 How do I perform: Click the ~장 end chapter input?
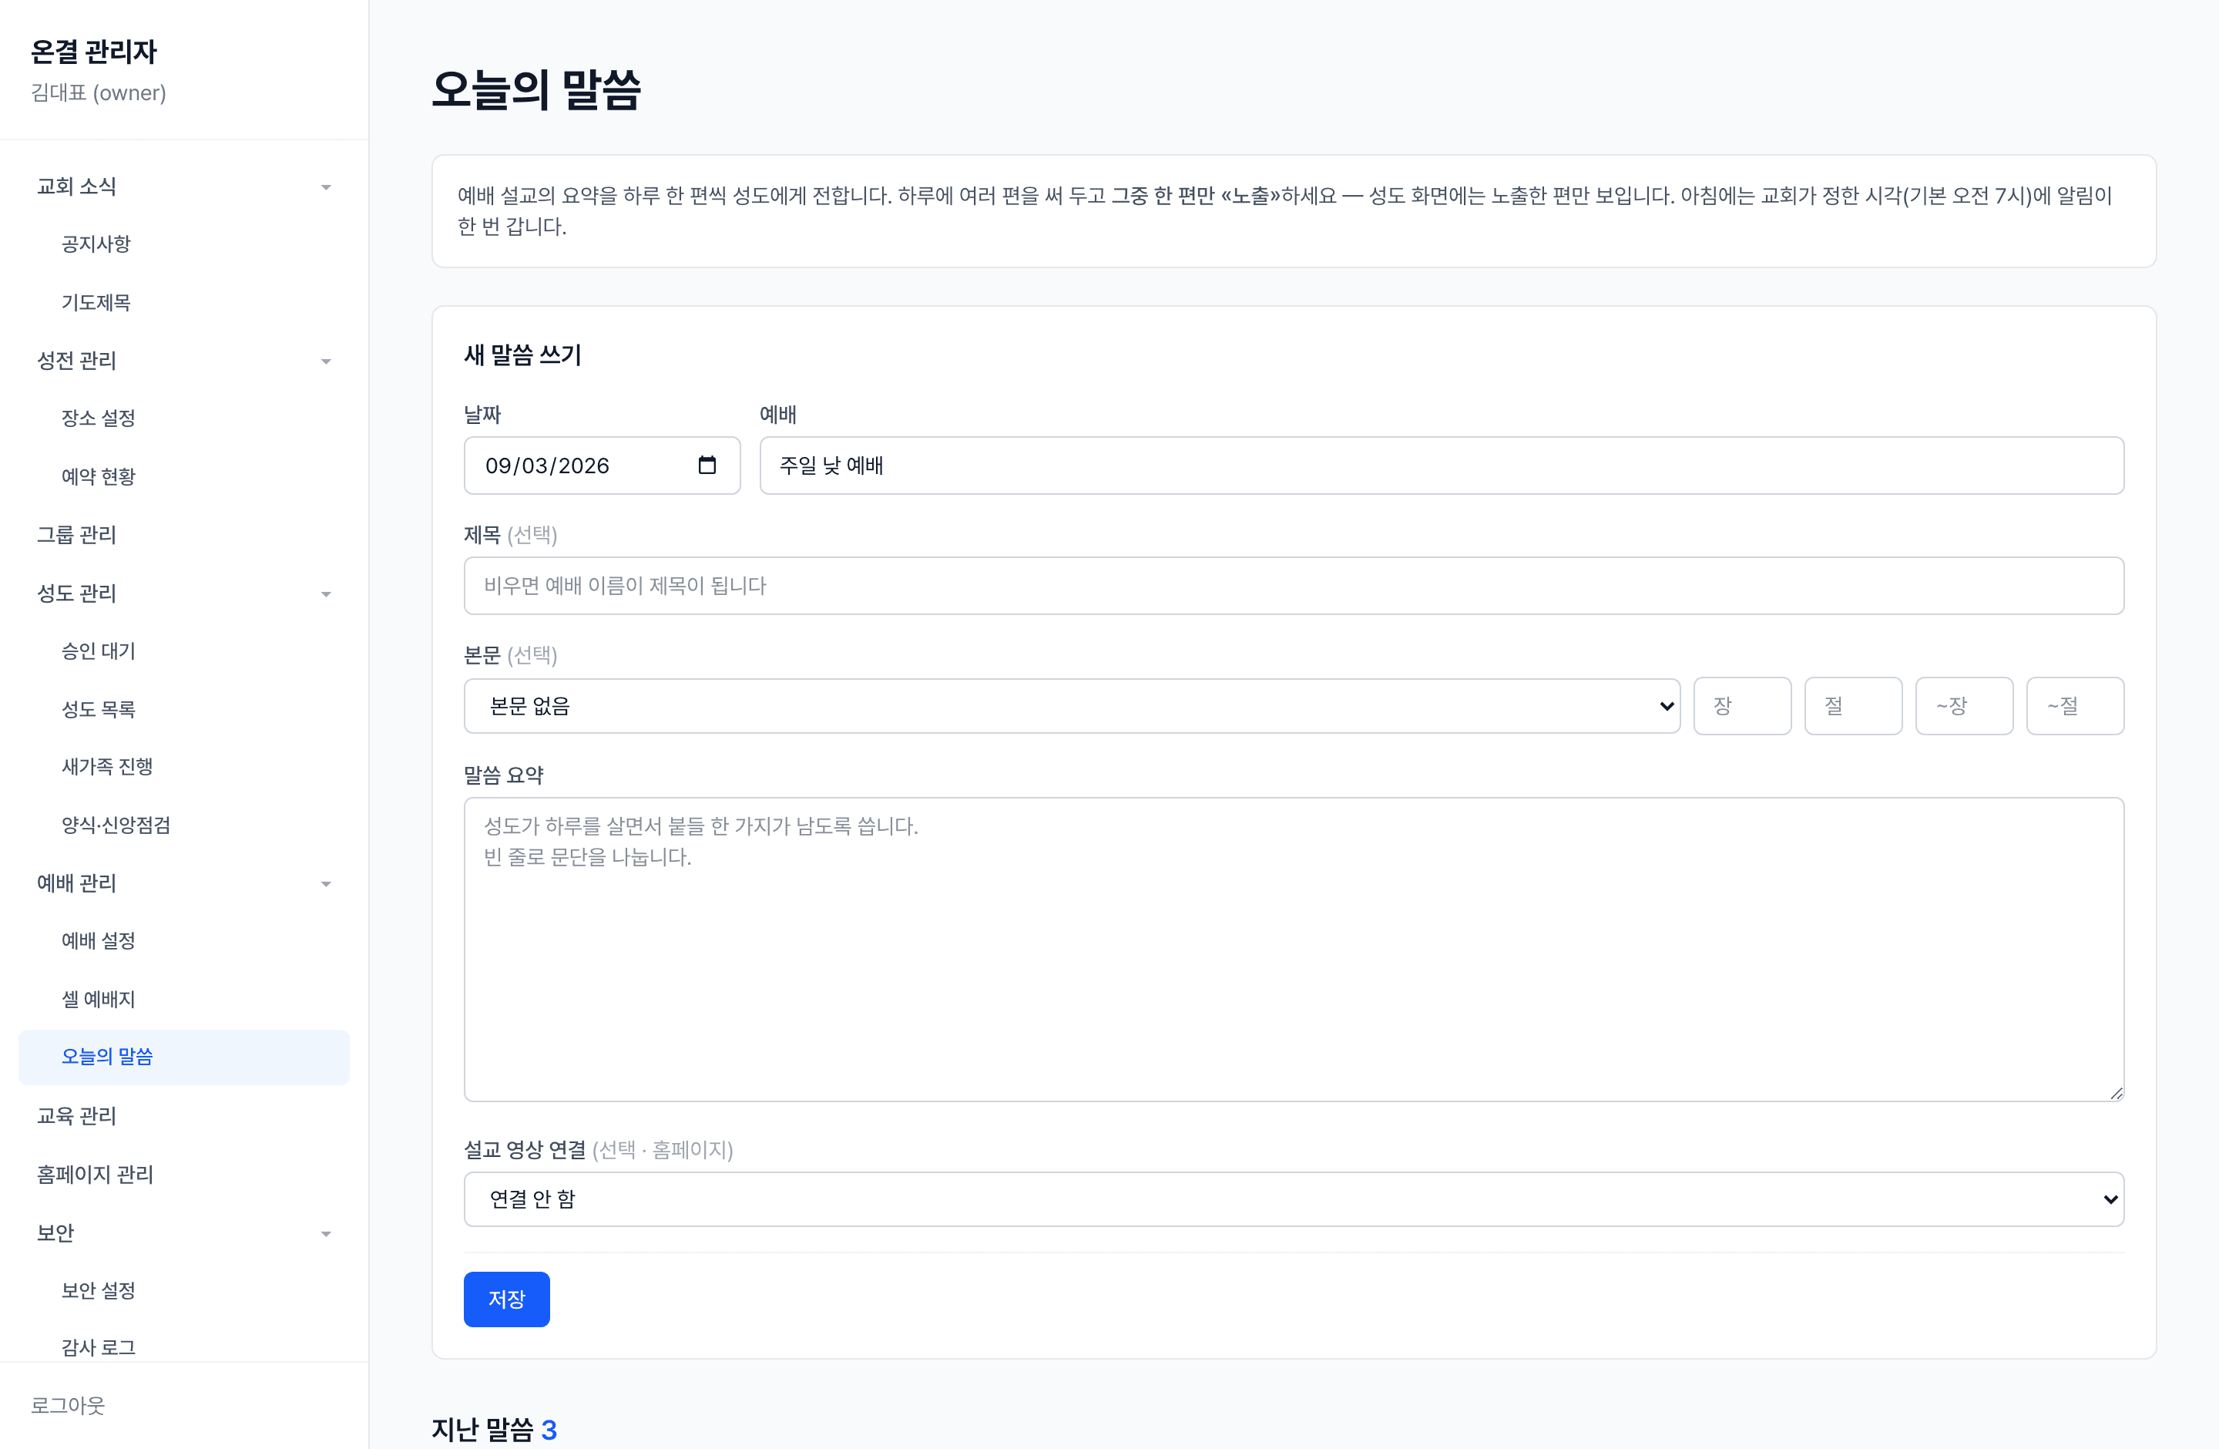1963,706
